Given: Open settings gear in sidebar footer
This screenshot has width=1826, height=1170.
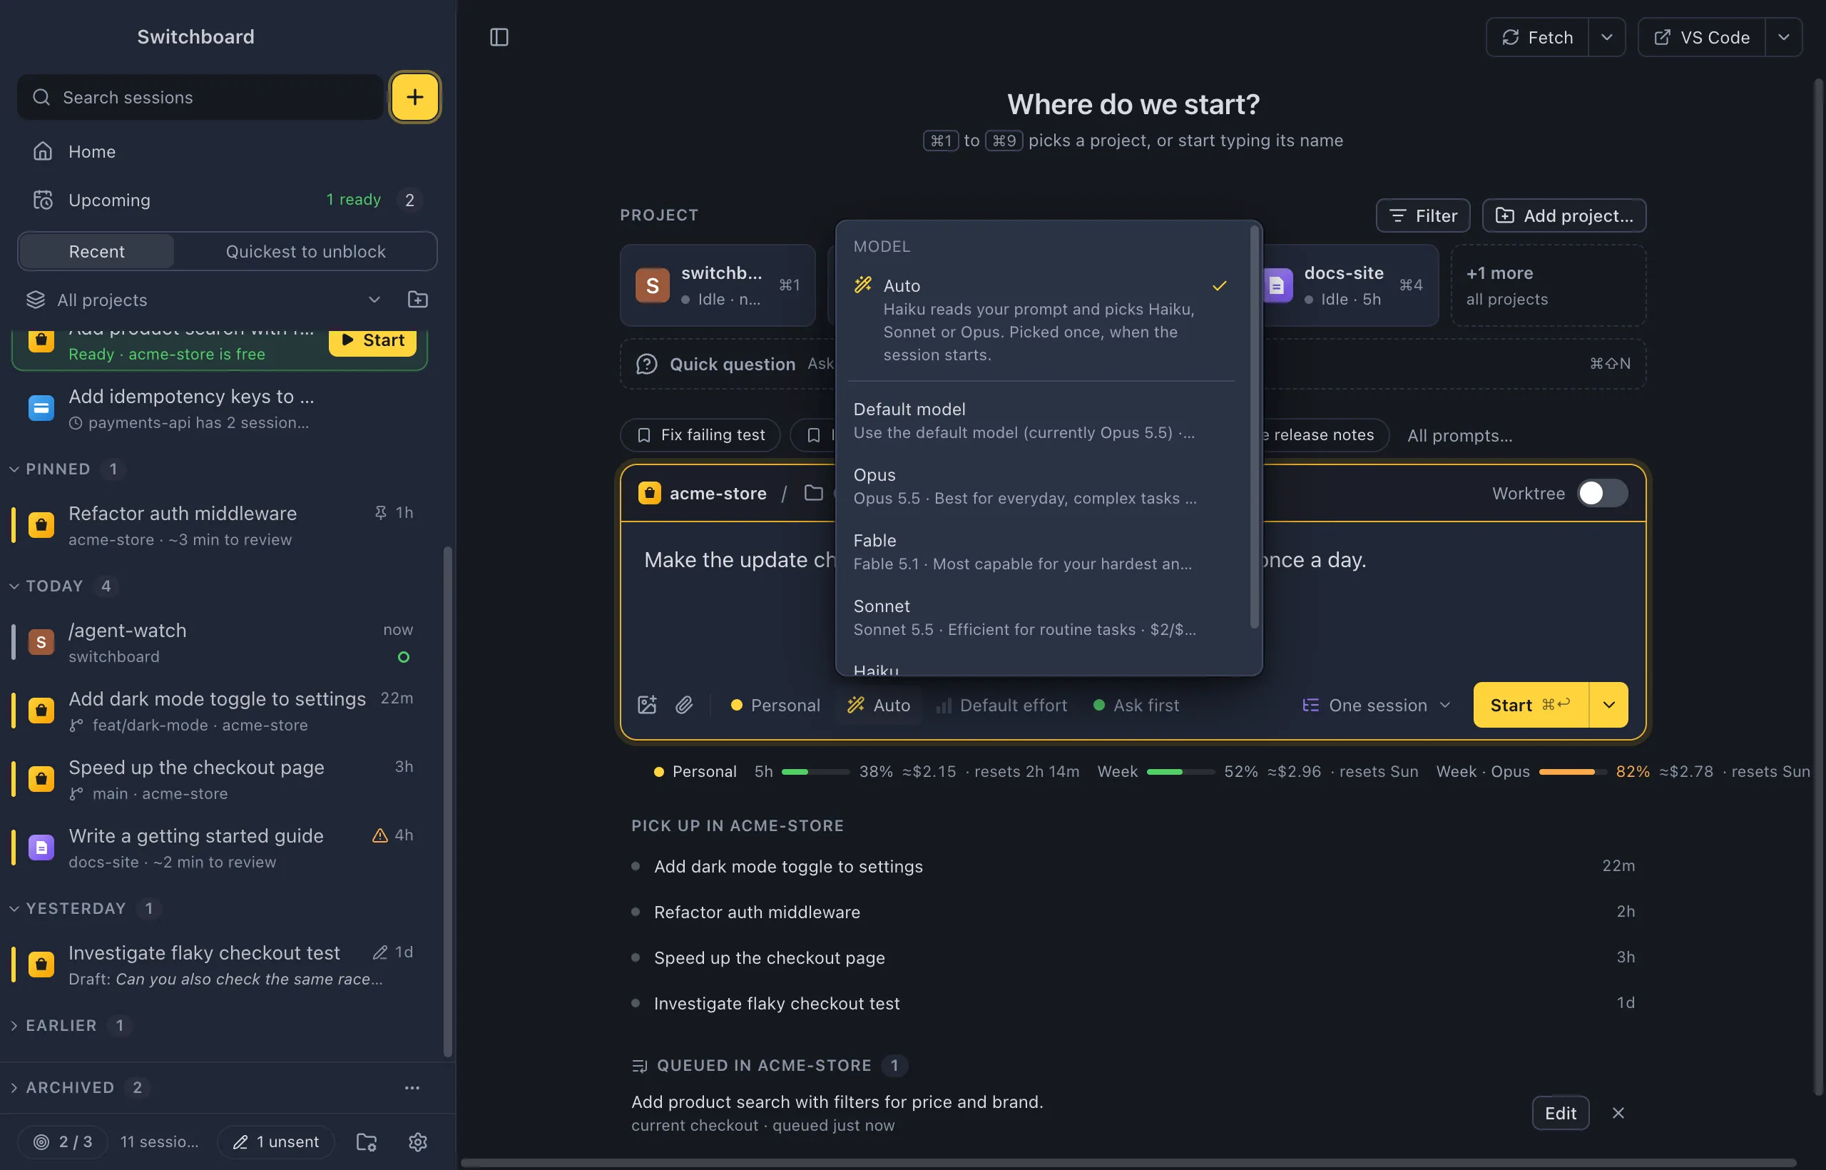Looking at the screenshot, I should pyautogui.click(x=418, y=1141).
